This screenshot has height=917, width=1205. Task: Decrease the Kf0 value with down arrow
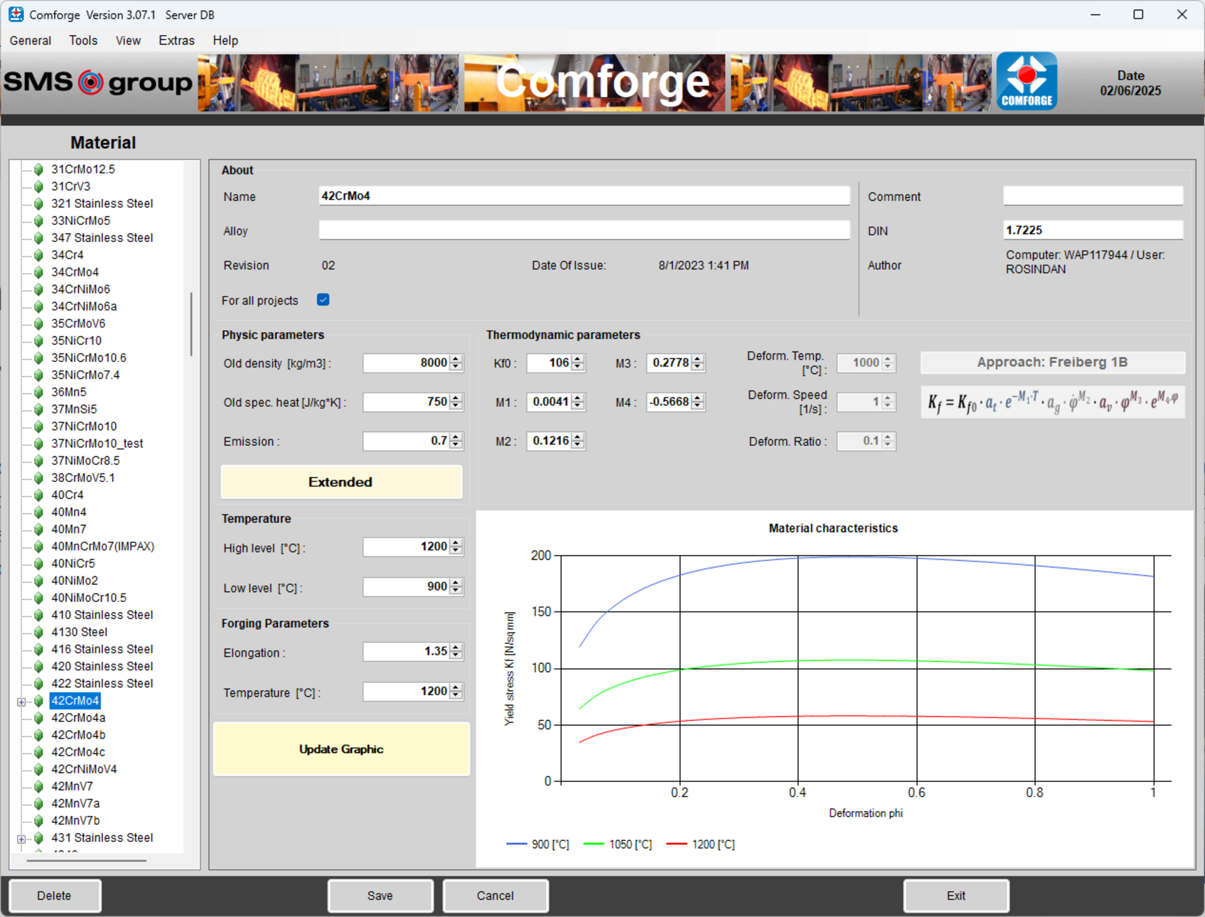[x=577, y=367]
